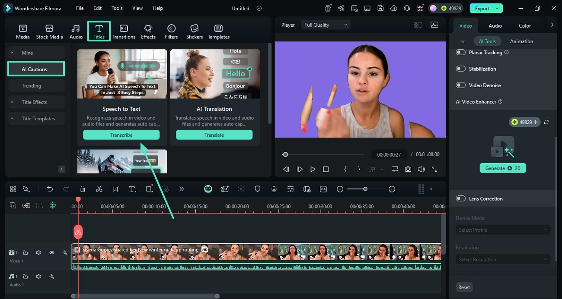The image size is (562, 299).
Task: Turn on Video Denoise
Action: click(x=461, y=85)
